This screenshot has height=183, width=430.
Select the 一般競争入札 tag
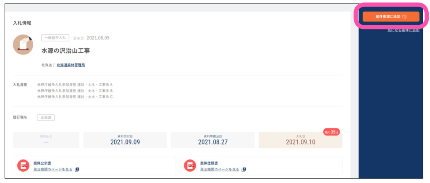[55, 38]
